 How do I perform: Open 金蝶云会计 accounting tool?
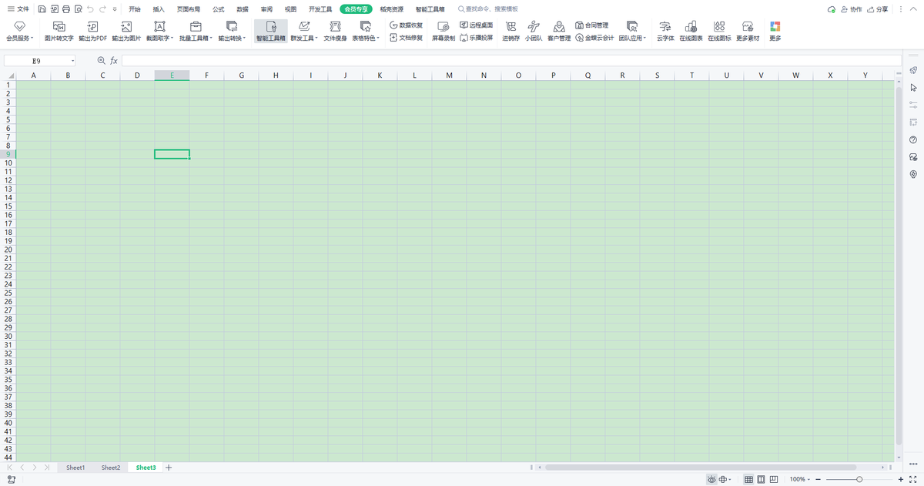pyautogui.click(x=594, y=37)
